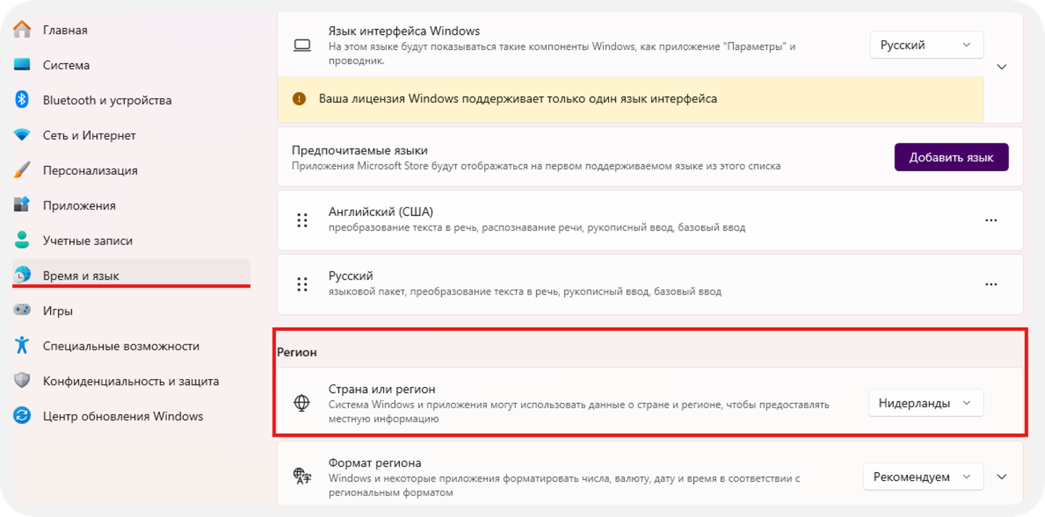
Task: Open the regional format dropdown Рекомендуем
Action: click(x=923, y=476)
